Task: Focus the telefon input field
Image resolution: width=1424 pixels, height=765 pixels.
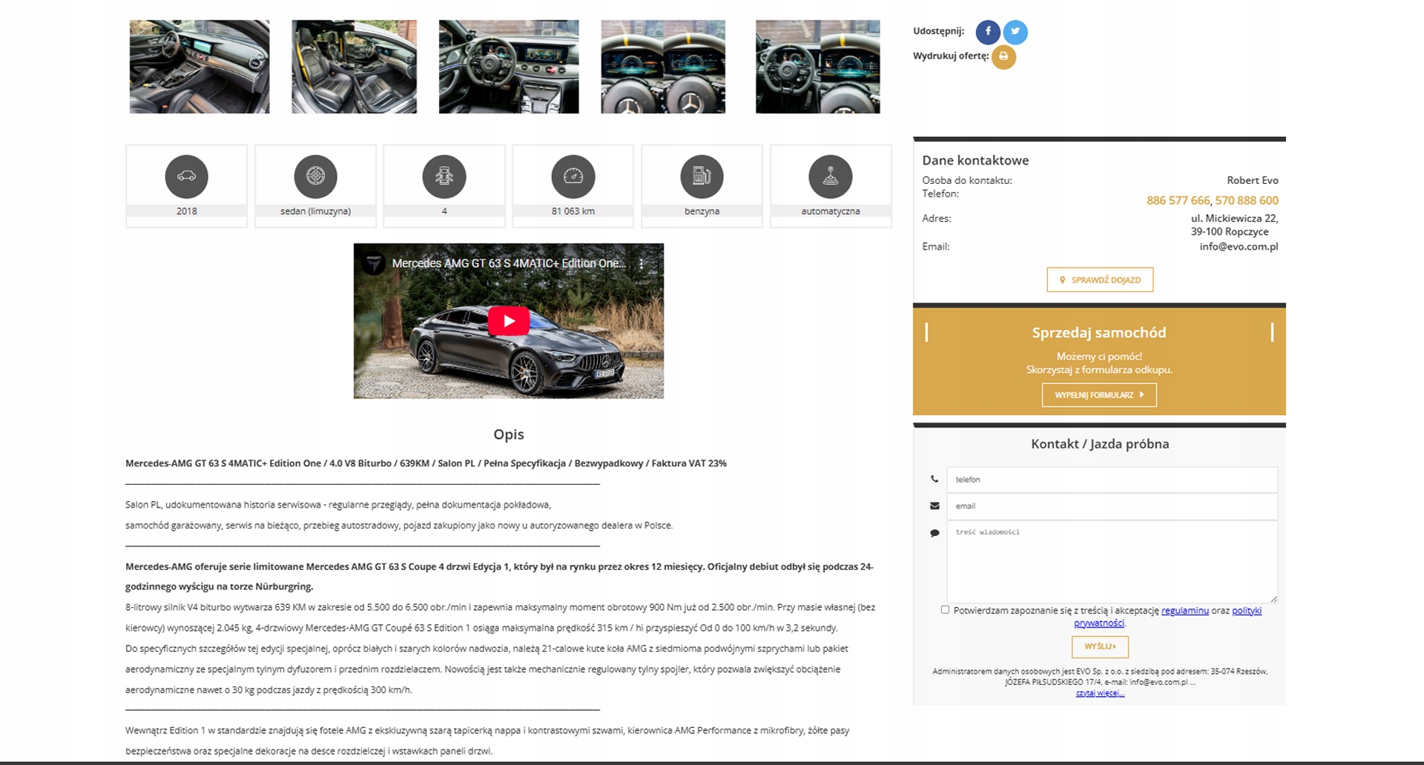Action: pyautogui.click(x=1112, y=480)
